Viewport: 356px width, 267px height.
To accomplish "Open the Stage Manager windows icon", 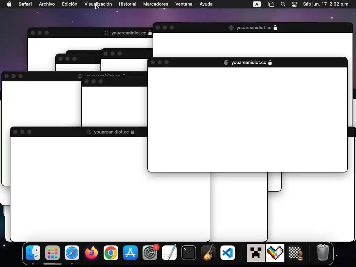I will point(271,4).
